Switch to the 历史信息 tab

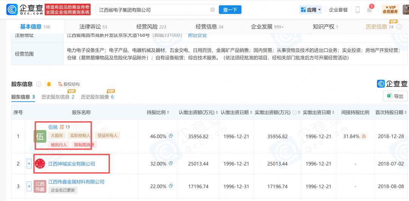[x=379, y=26]
